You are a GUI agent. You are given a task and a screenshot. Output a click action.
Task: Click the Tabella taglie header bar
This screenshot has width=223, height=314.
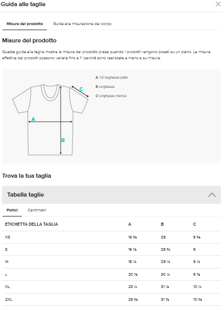point(111,195)
